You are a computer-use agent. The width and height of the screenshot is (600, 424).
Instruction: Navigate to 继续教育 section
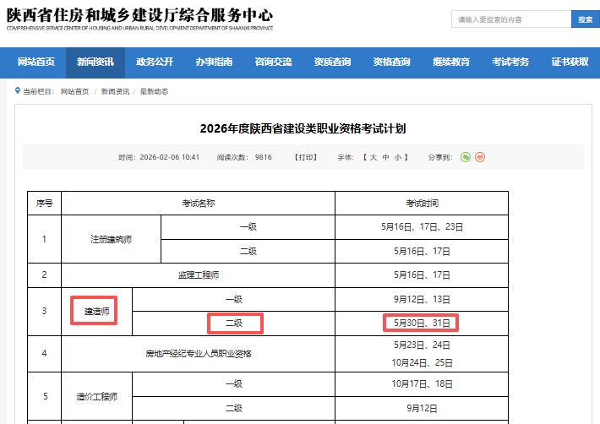point(451,62)
